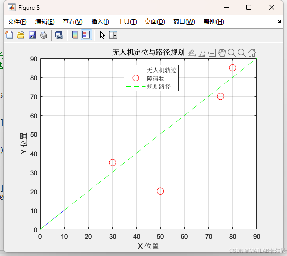The width and height of the screenshot is (287, 256).
Task: Select the Zoom In magnifier
Action: click(x=232, y=53)
